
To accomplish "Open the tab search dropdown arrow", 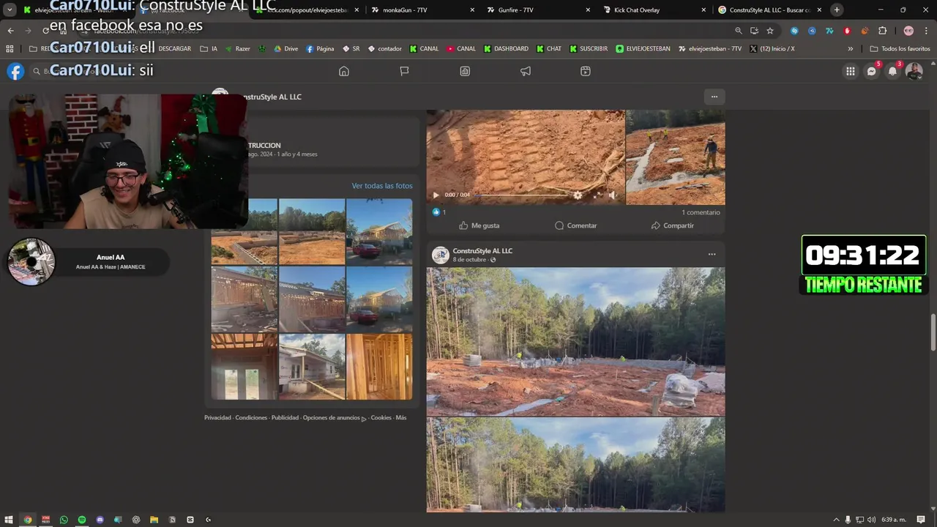I will point(10,10).
